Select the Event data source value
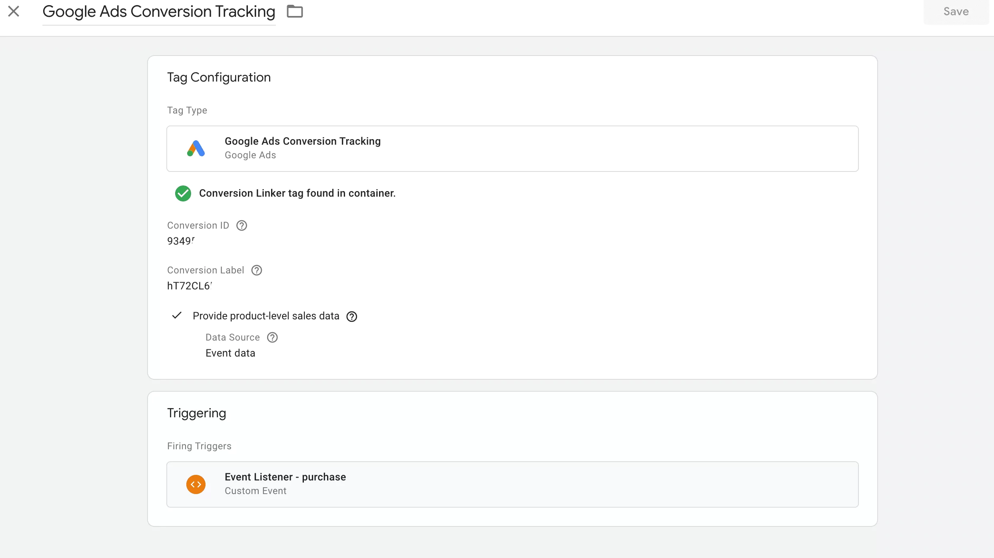994x558 pixels. click(230, 353)
